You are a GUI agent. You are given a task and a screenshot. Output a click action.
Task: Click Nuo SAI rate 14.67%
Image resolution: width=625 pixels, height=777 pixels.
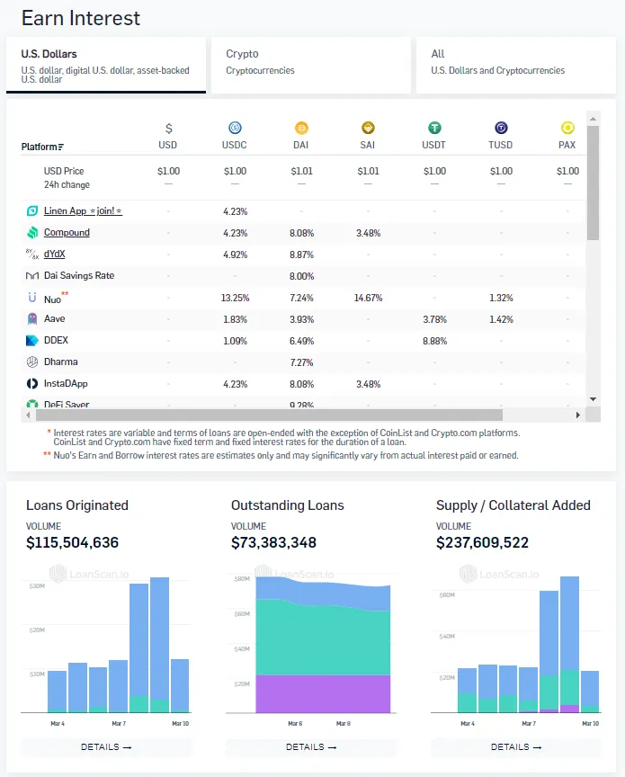[x=369, y=298]
